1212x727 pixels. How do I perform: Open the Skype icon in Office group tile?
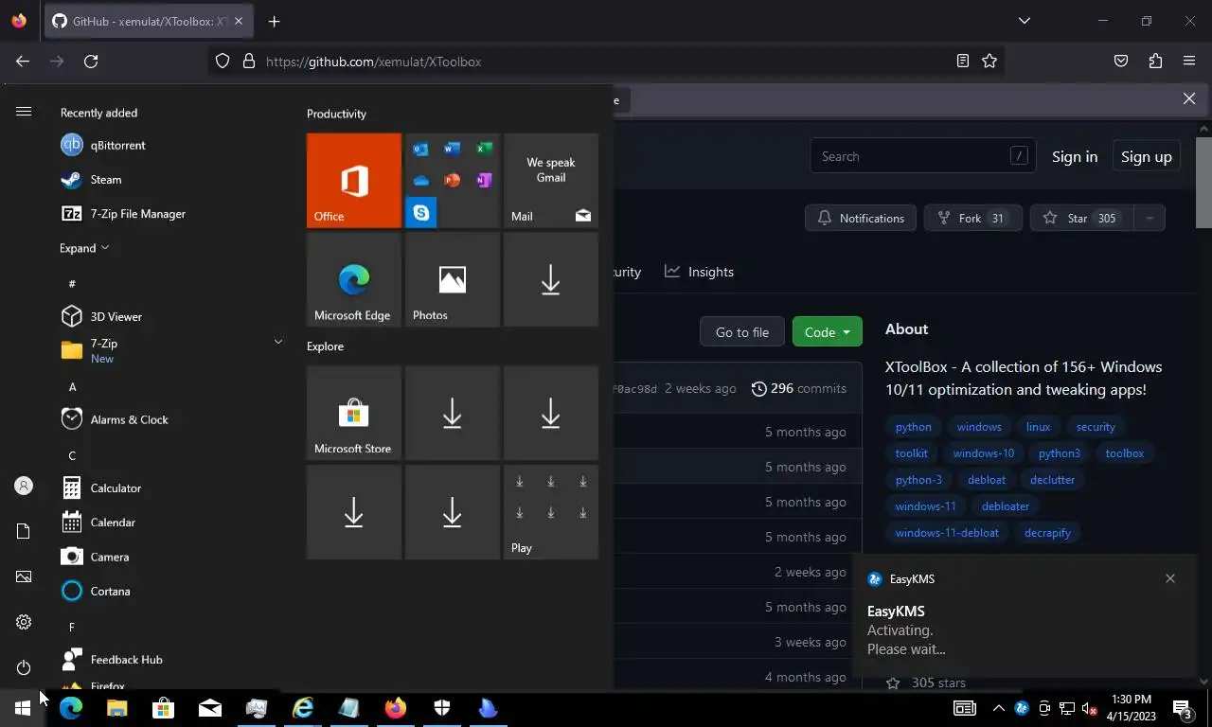[x=421, y=213]
